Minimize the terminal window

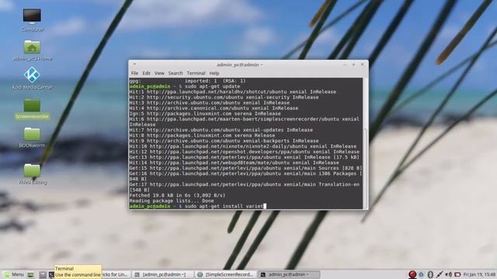(345, 64)
